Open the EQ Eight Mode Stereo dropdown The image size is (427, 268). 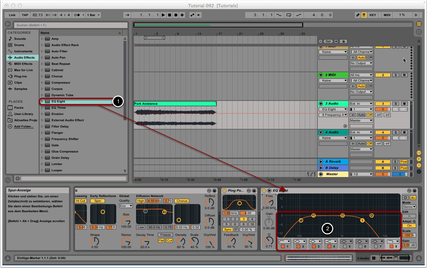click(x=409, y=207)
